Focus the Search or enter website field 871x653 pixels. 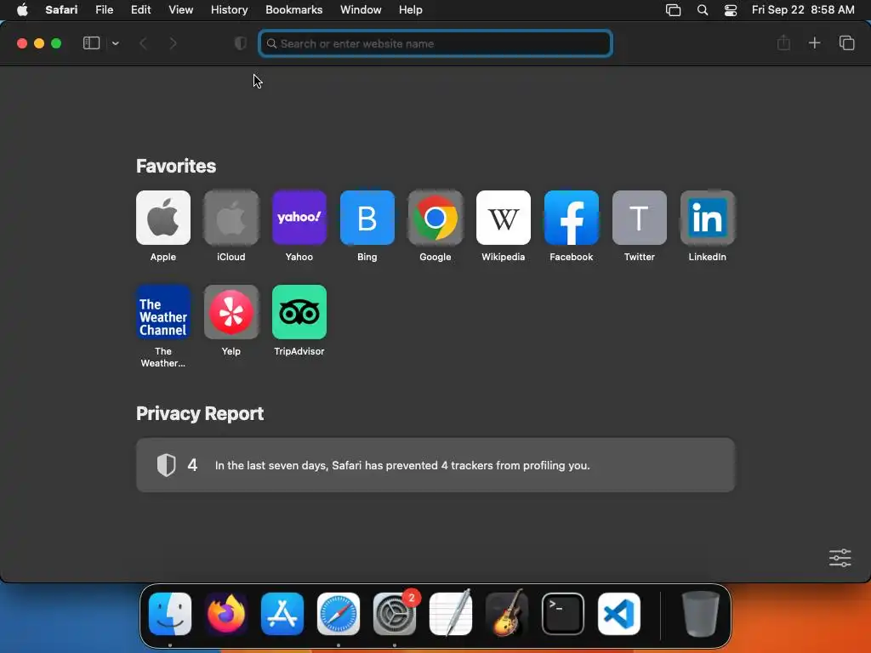pyautogui.click(x=435, y=43)
